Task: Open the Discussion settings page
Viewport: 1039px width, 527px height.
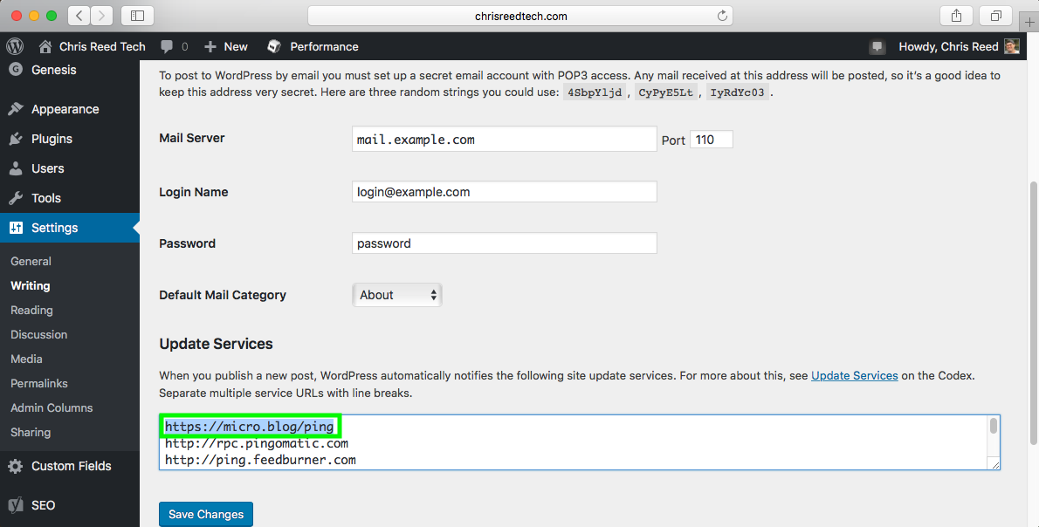Action: [38, 334]
